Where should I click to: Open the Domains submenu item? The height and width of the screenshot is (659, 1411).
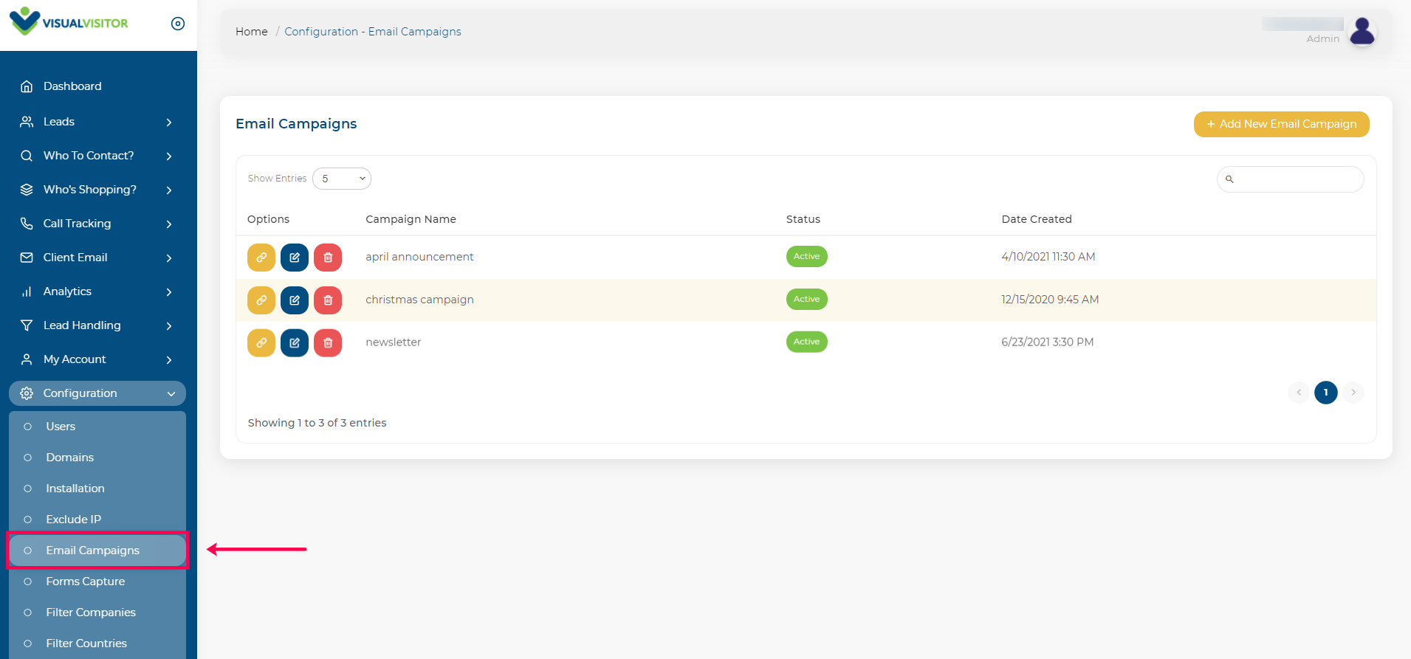tap(97, 458)
